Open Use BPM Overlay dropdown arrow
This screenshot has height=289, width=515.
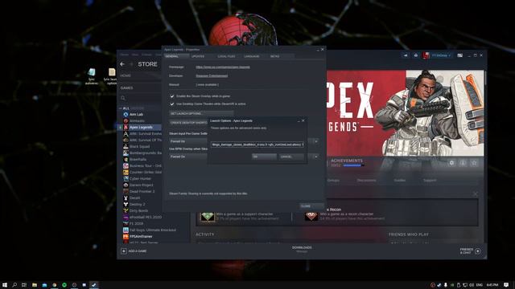tap(315, 157)
